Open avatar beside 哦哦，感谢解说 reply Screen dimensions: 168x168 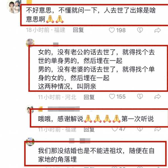coord(30,109)
